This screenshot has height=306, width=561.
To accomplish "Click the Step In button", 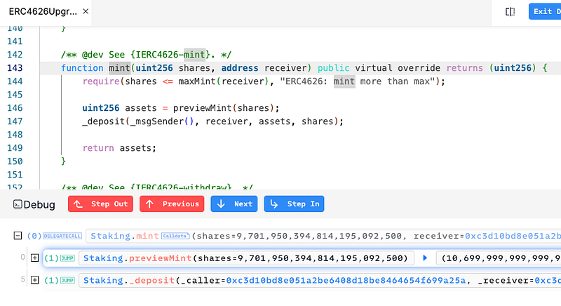I will click(294, 204).
